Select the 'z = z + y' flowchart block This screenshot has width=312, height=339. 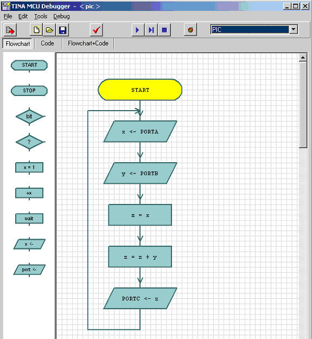pos(140,257)
